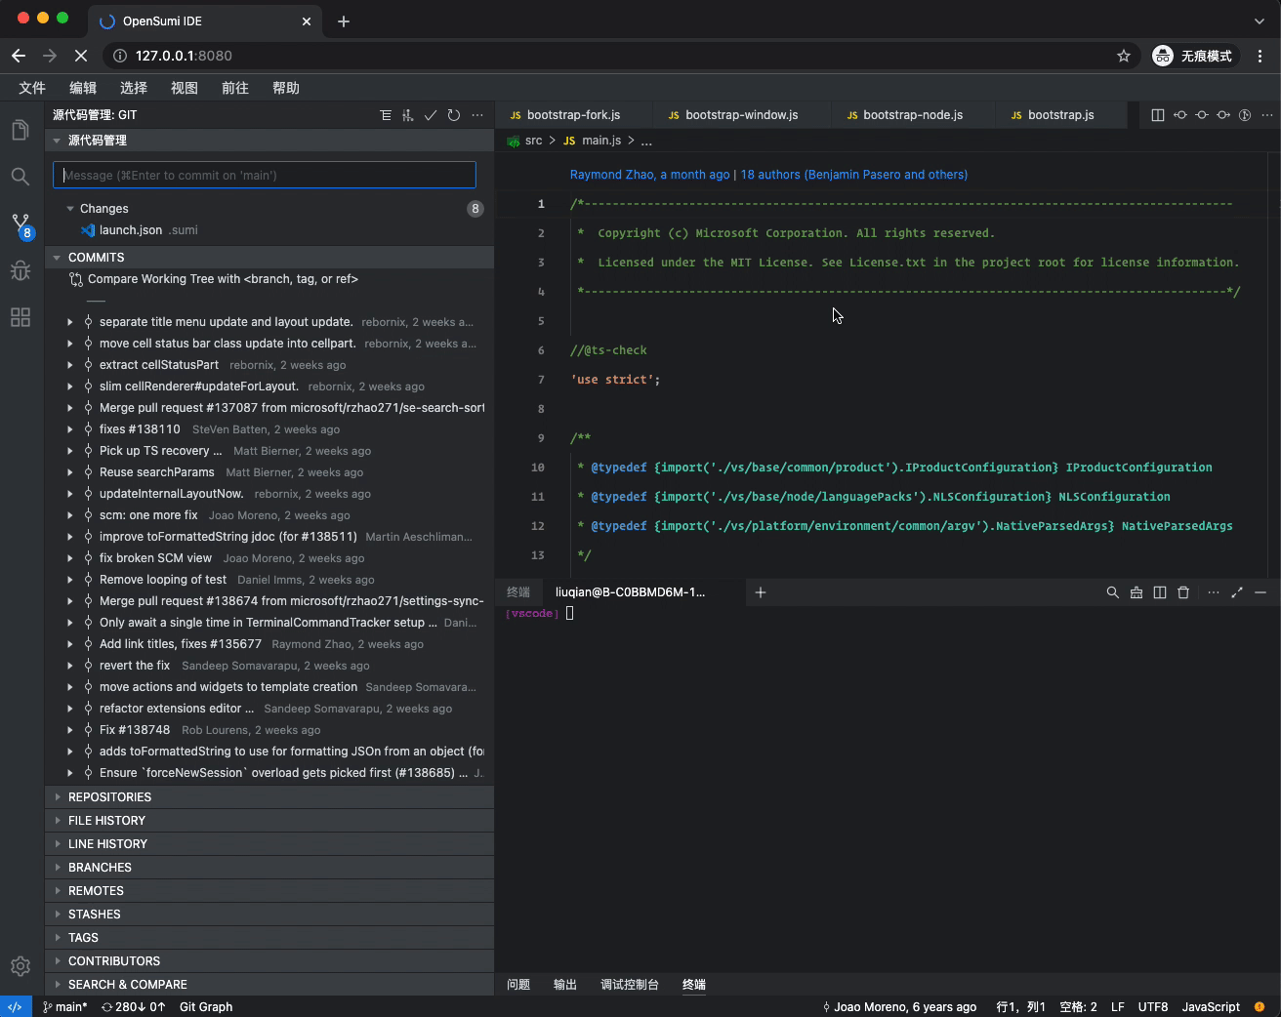Open the 视图 menu

point(185,88)
